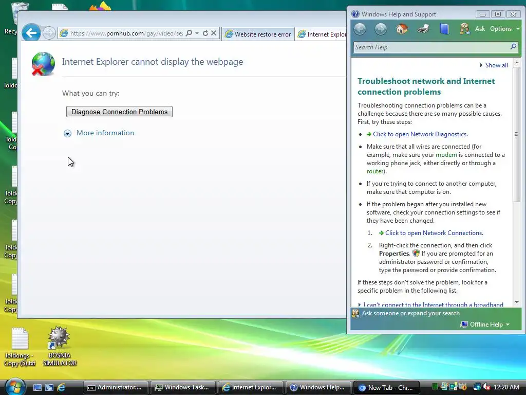Switch to Website restore error tab
Image resolution: width=526 pixels, height=395 pixels.
point(258,34)
